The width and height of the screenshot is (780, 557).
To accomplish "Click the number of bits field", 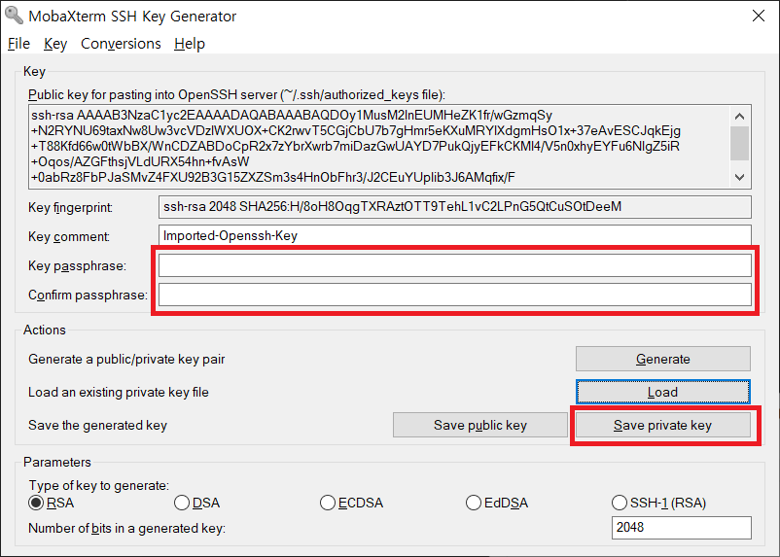I will click(682, 527).
